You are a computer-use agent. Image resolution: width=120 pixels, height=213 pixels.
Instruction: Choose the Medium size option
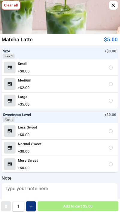point(111,84)
